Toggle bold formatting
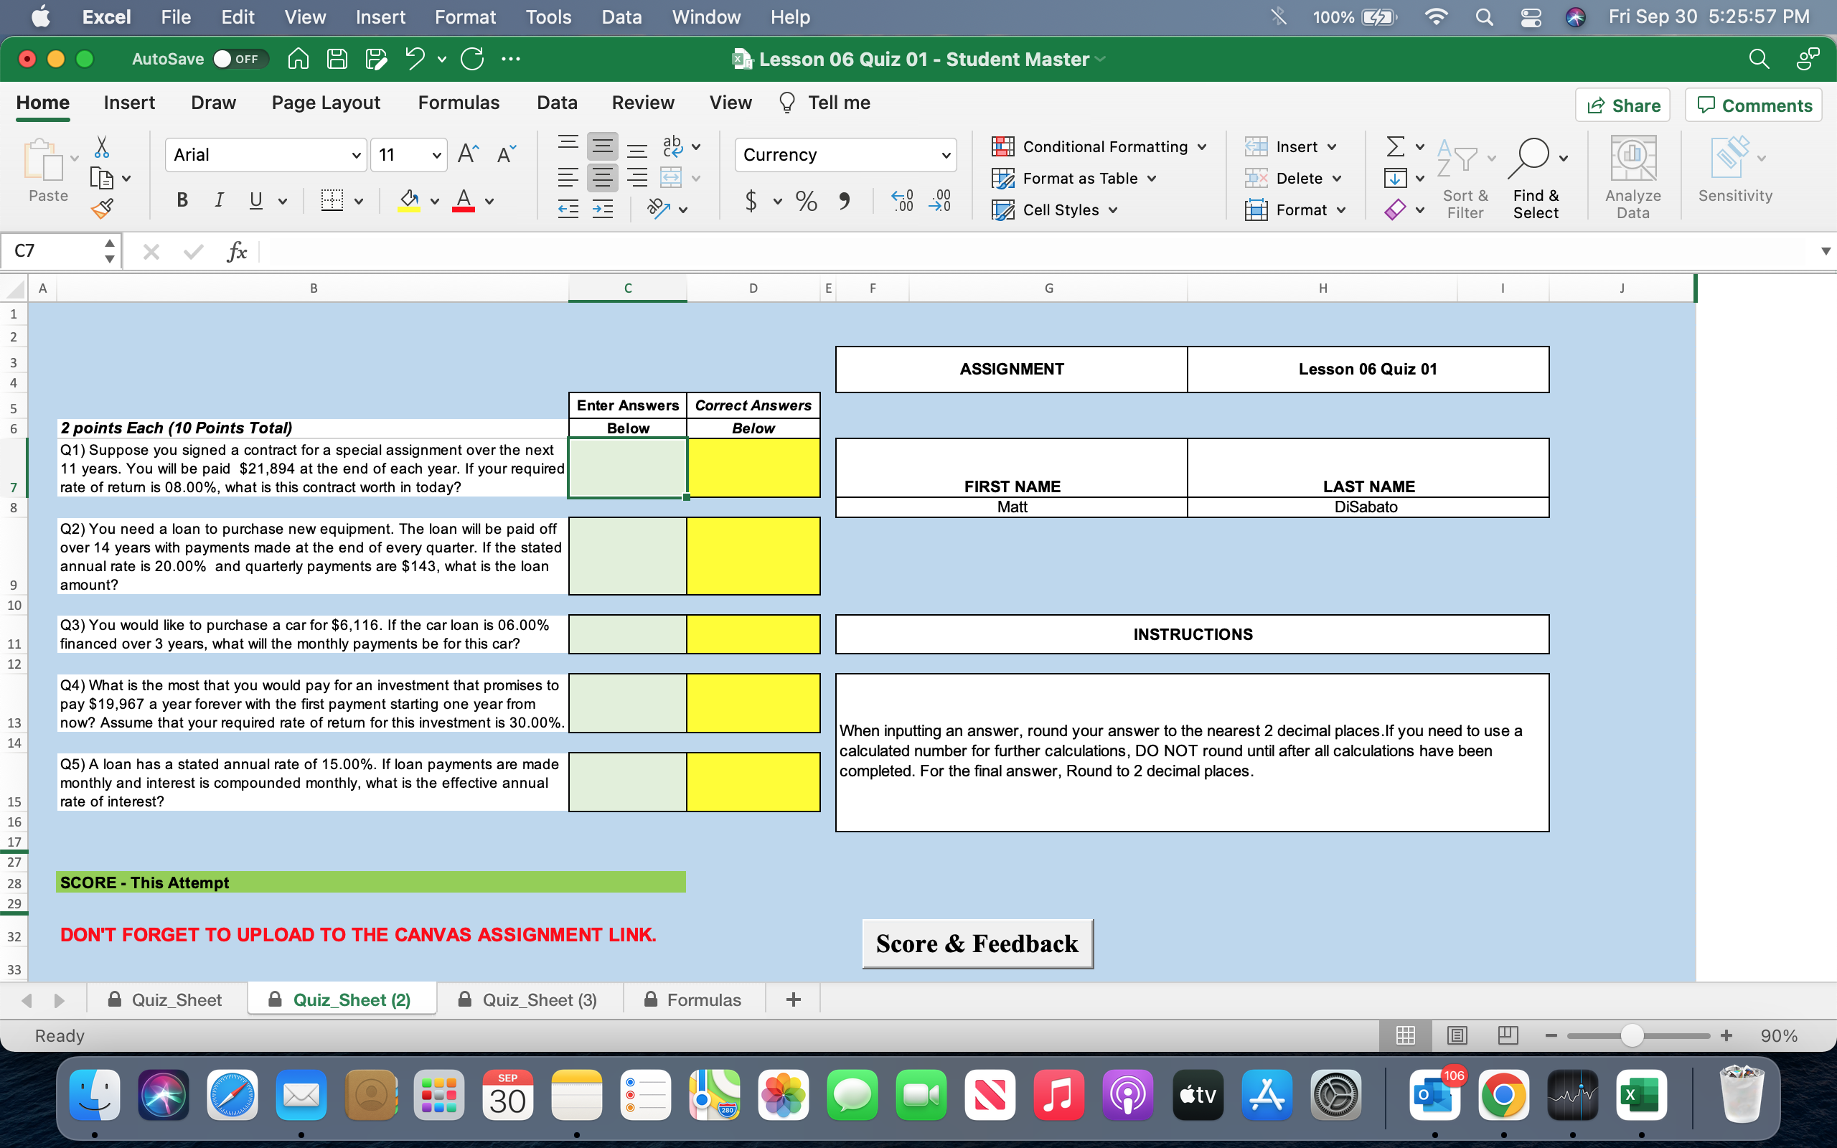The image size is (1837, 1148). point(182,199)
